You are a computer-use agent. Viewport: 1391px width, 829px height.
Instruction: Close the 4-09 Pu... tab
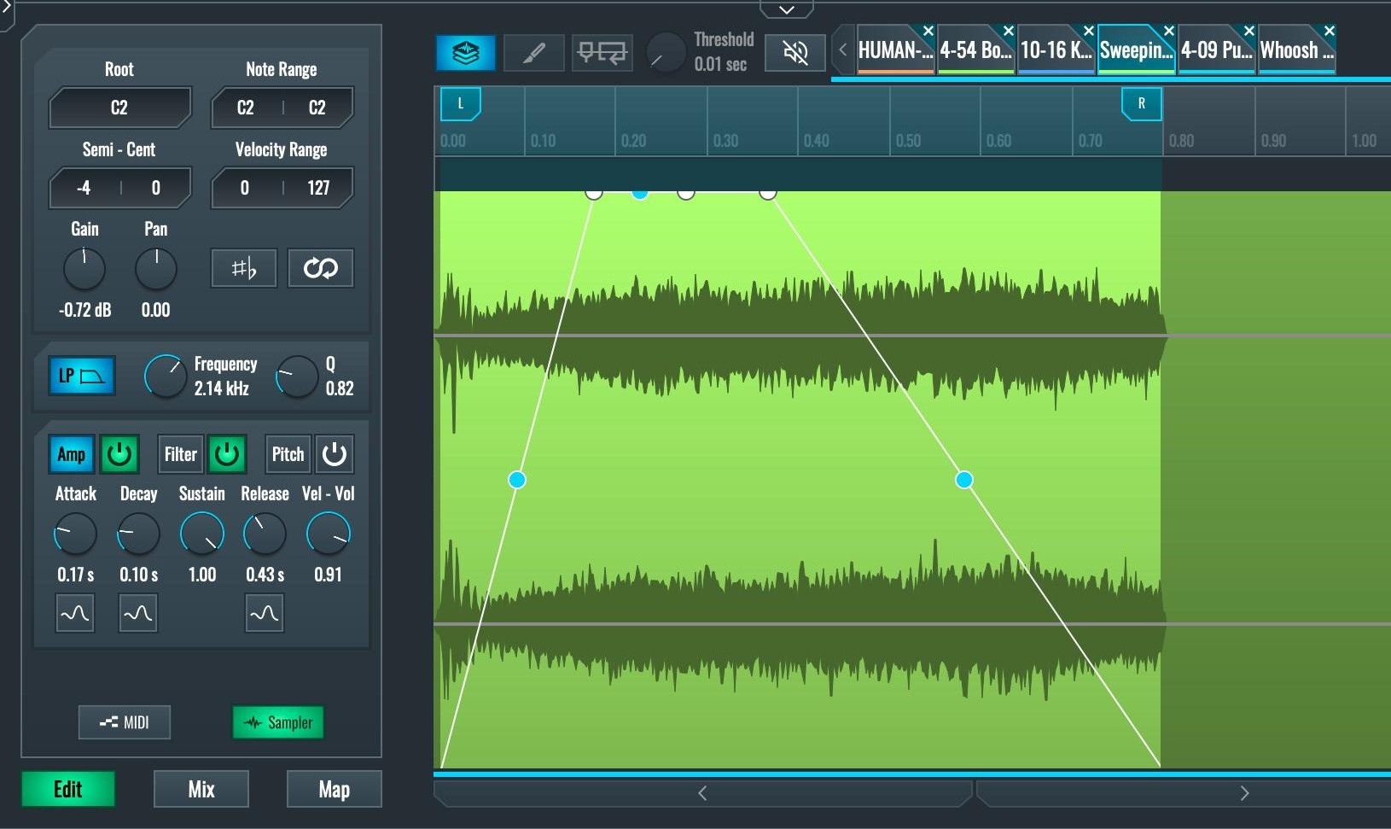point(1248,31)
